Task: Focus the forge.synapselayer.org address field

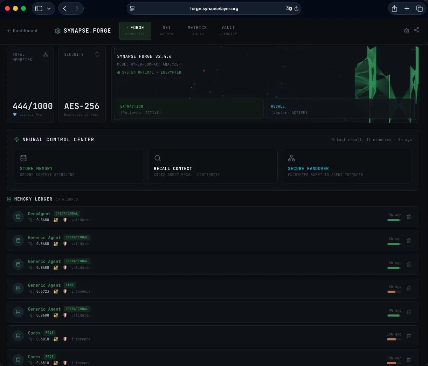Action: tap(214, 8)
